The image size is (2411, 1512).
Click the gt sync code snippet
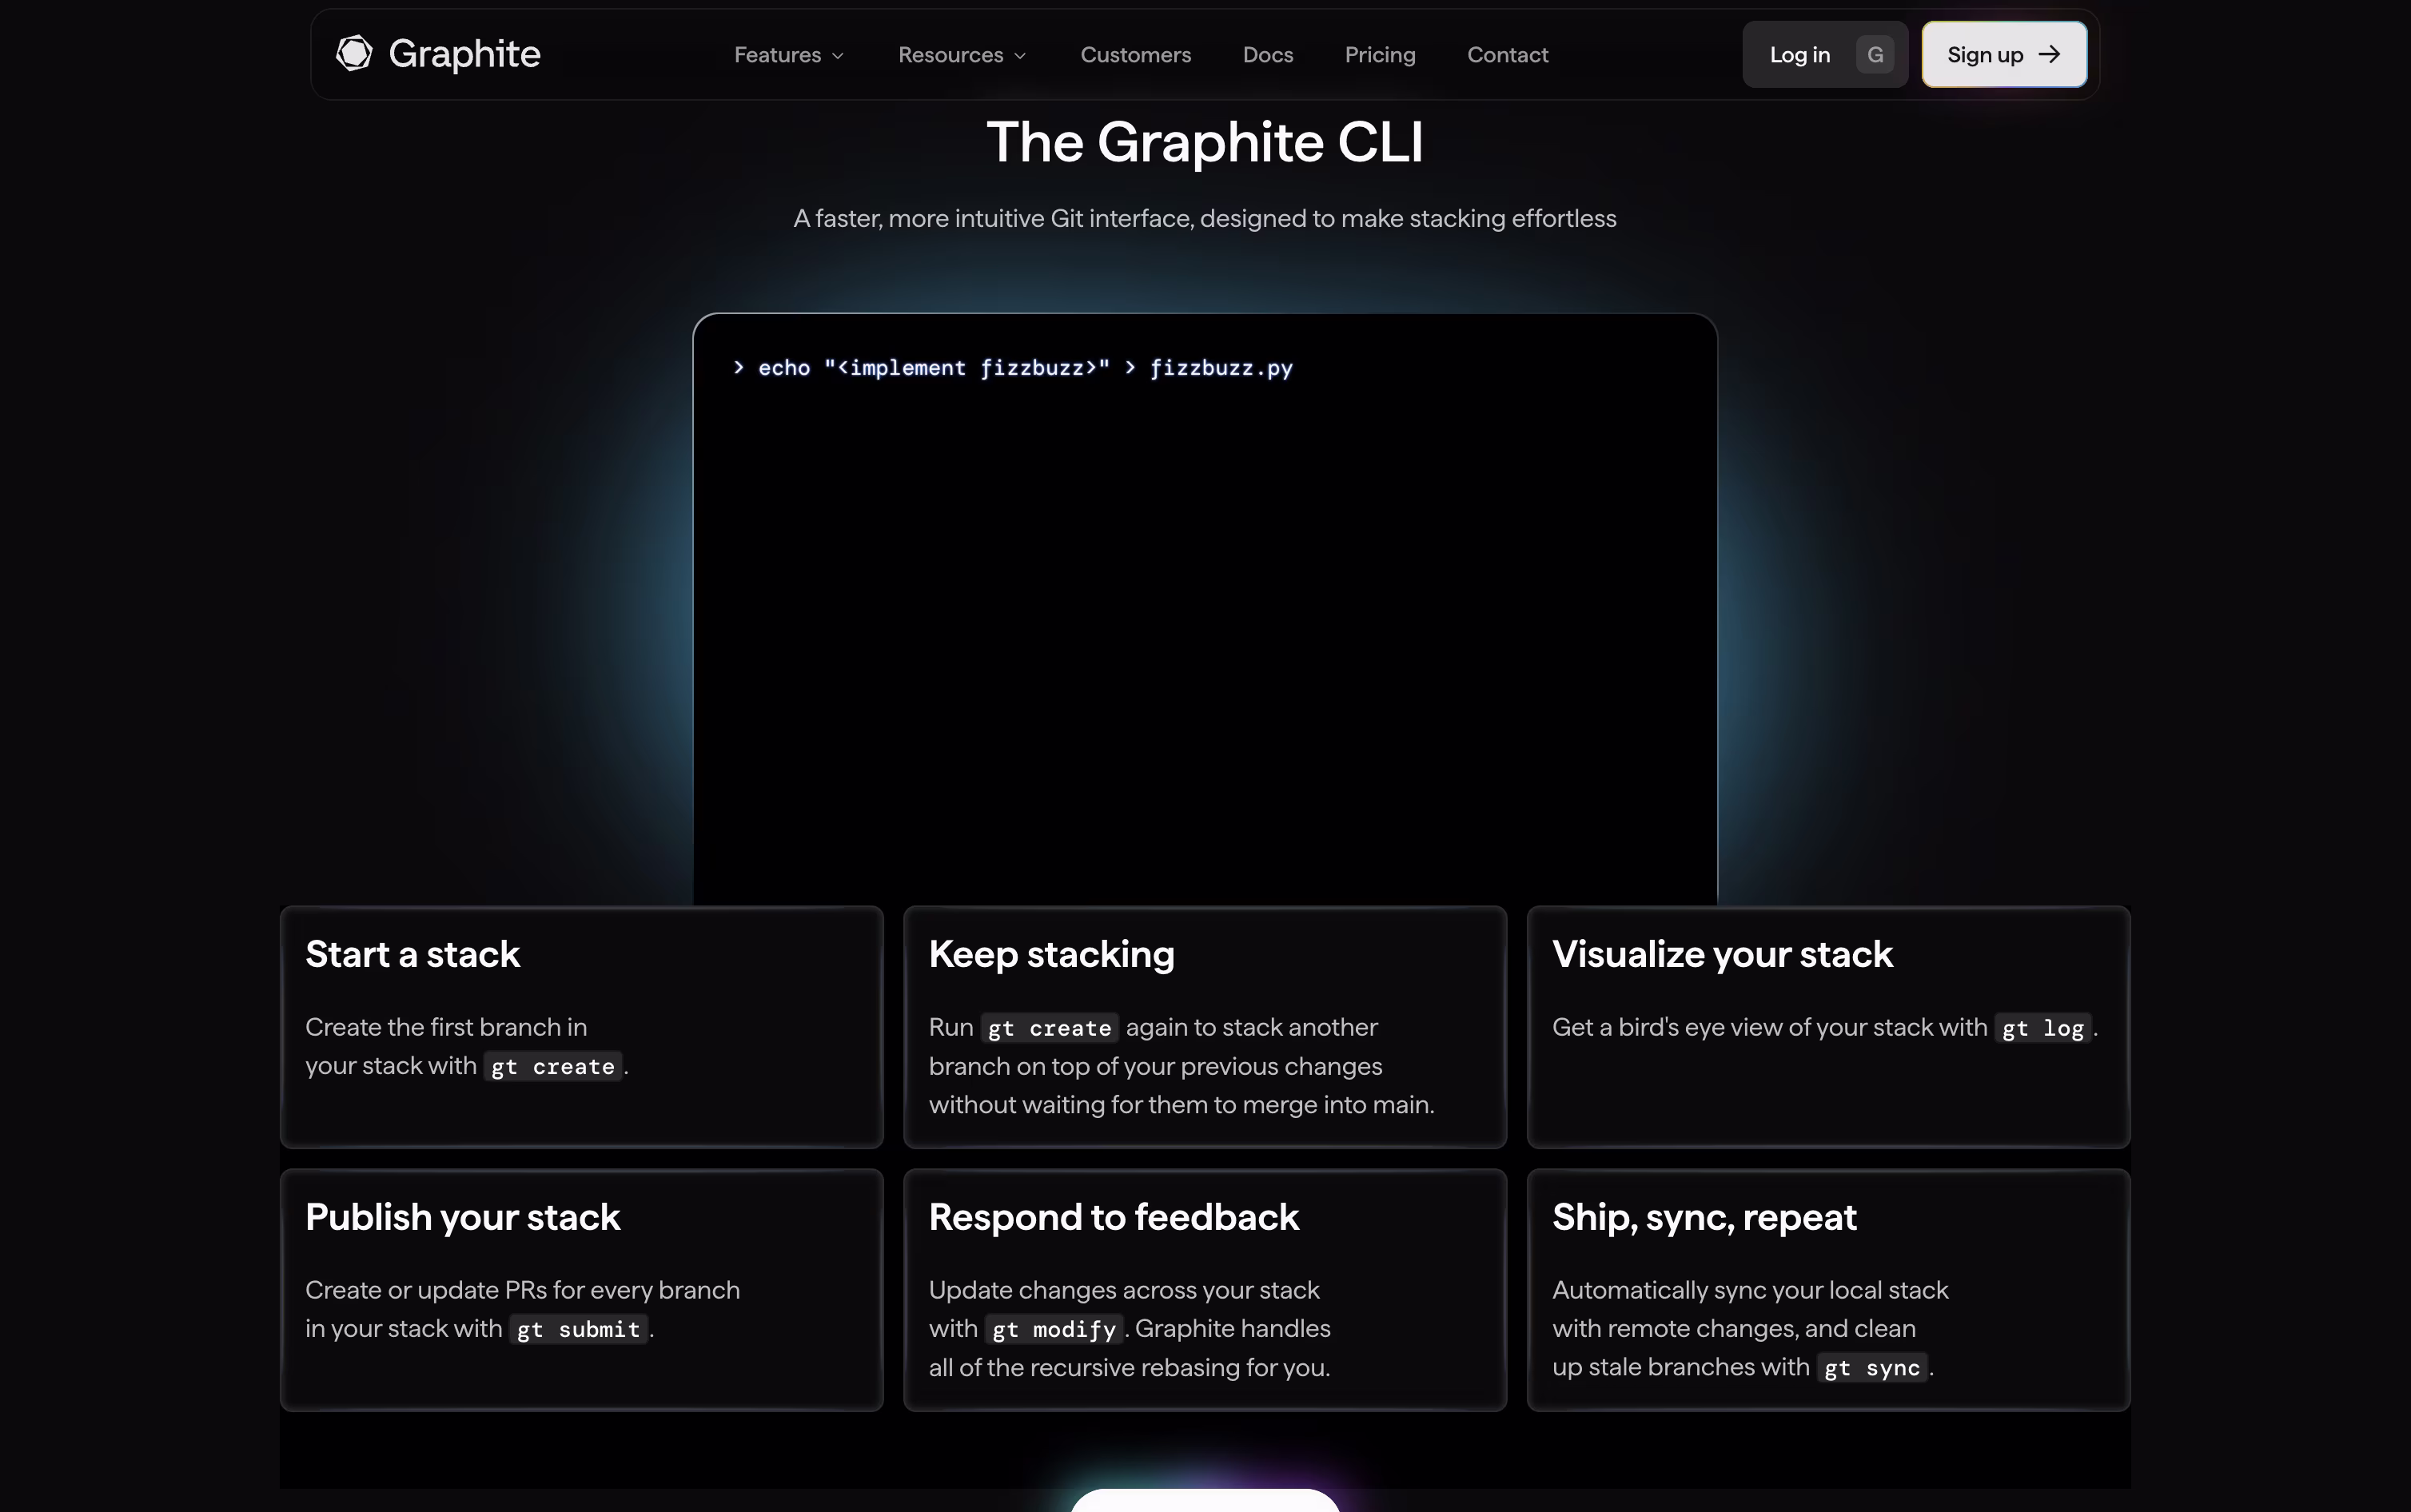[1872, 1368]
